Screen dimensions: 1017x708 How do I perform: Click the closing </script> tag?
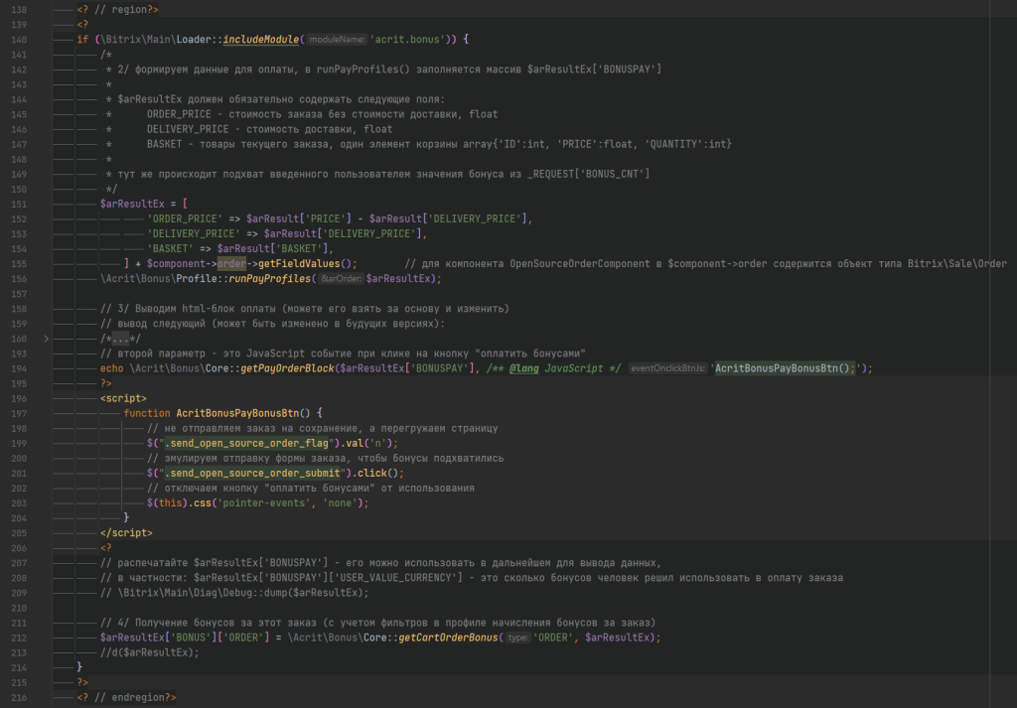click(126, 532)
